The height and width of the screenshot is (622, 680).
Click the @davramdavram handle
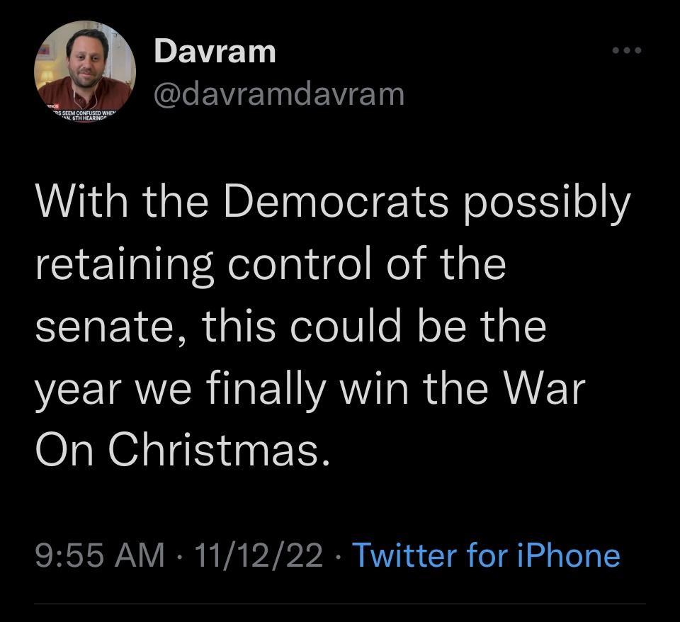tap(278, 93)
